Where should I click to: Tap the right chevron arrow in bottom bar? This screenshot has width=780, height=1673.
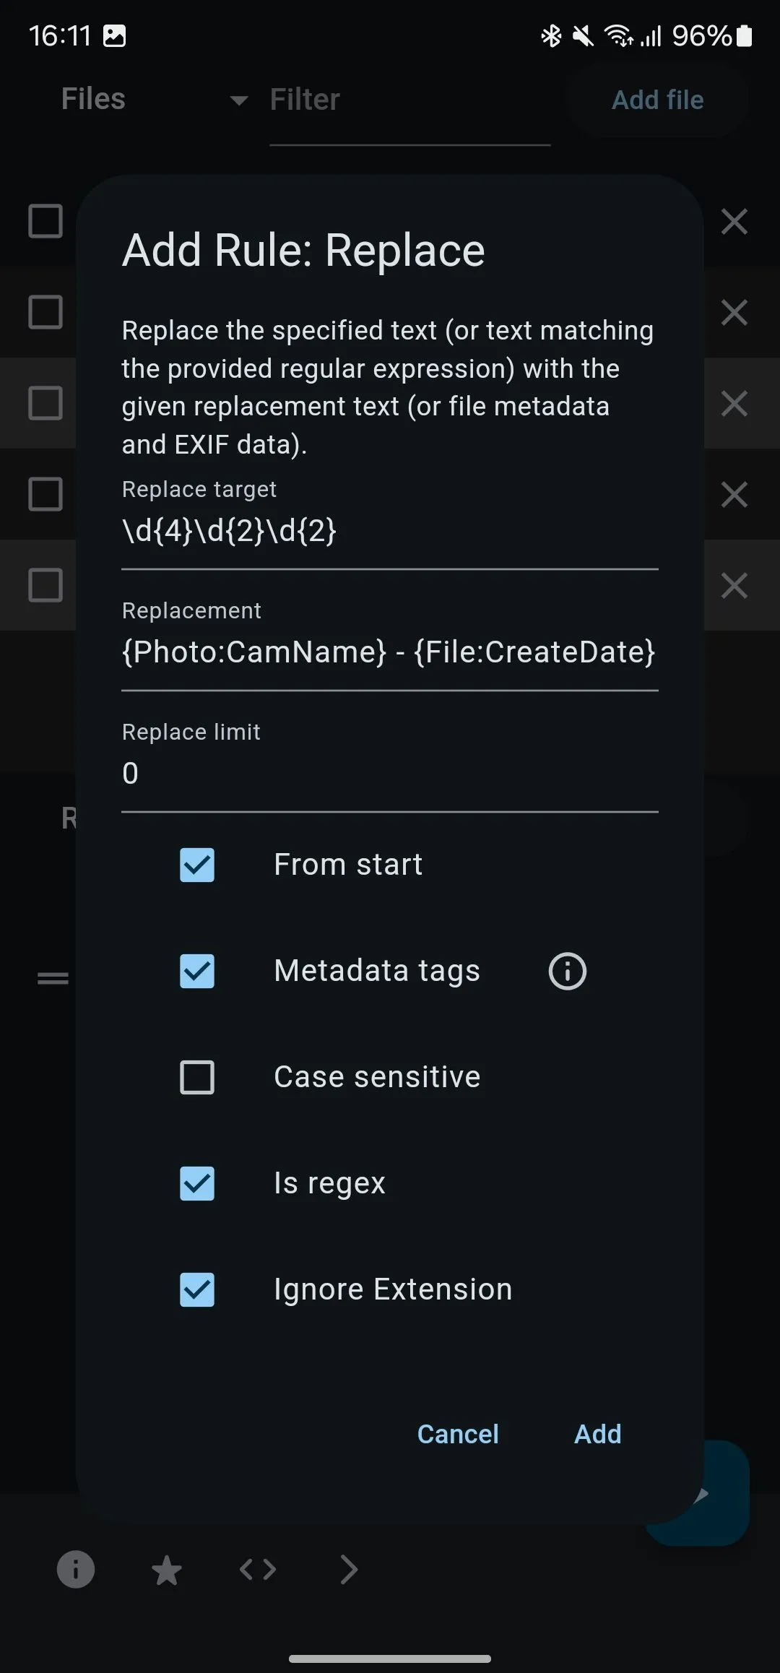tap(349, 1569)
